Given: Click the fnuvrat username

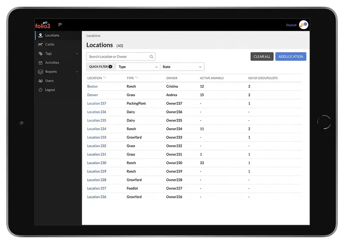Looking at the screenshot, I should 291,25.
